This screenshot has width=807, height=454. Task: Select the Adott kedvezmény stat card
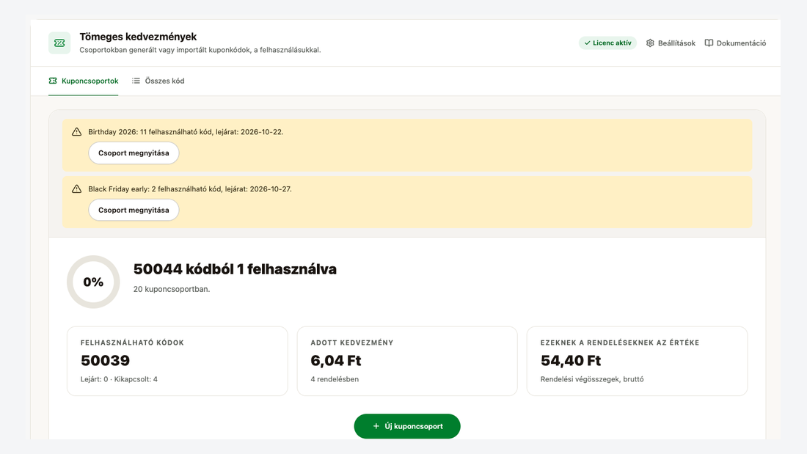point(407,361)
